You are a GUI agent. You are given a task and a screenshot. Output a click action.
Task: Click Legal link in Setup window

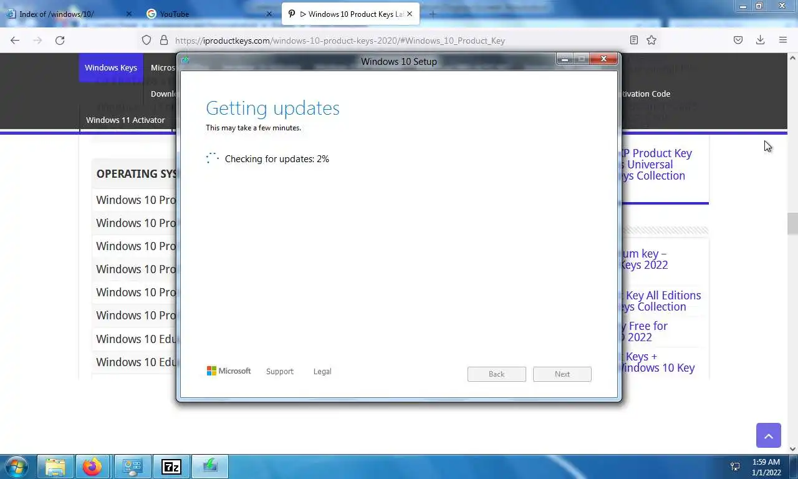(322, 371)
